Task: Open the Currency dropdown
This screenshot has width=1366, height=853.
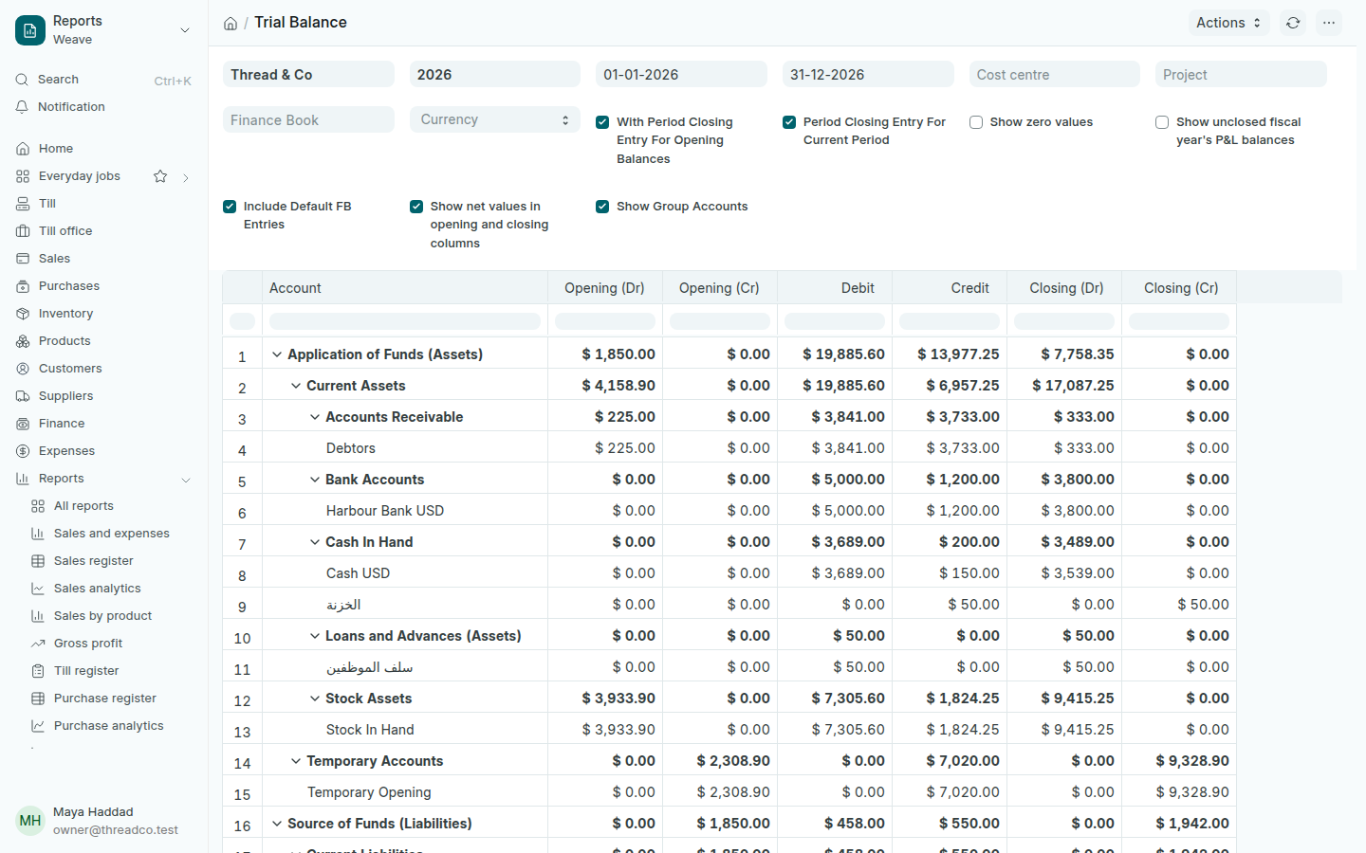Action: (x=495, y=119)
